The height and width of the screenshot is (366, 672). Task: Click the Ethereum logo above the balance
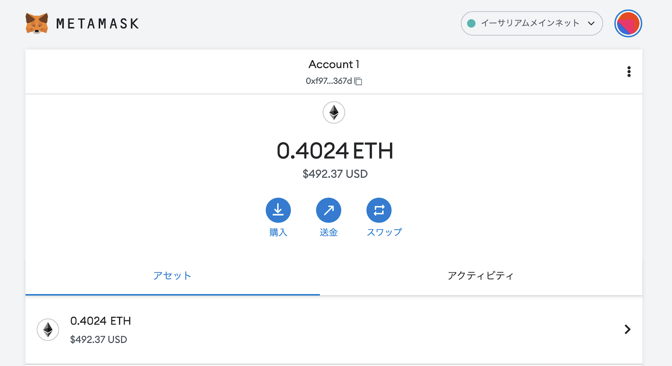tap(334, 112)
